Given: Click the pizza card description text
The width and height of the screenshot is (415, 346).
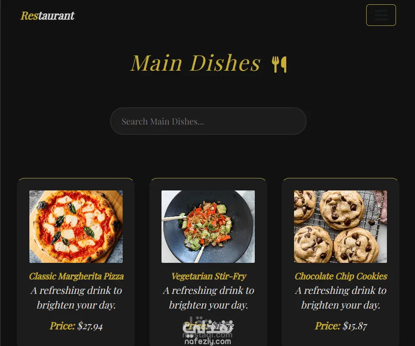Looking at the screenshot, I should (x=76, y=298).
